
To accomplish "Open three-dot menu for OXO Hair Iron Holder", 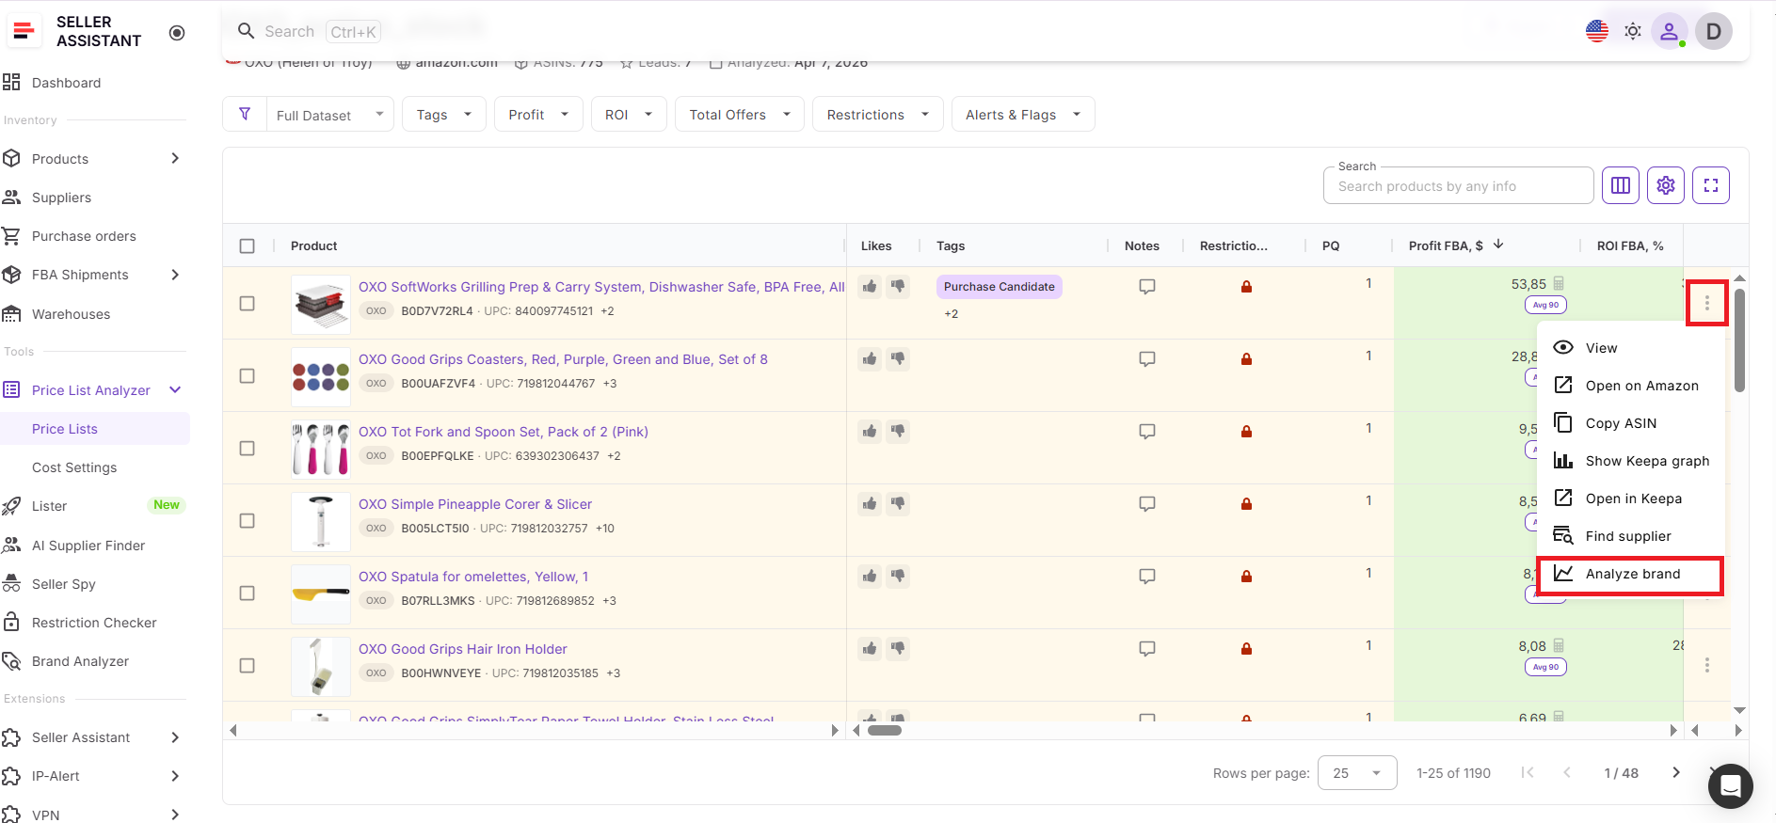I will [x=1706, y=665].
